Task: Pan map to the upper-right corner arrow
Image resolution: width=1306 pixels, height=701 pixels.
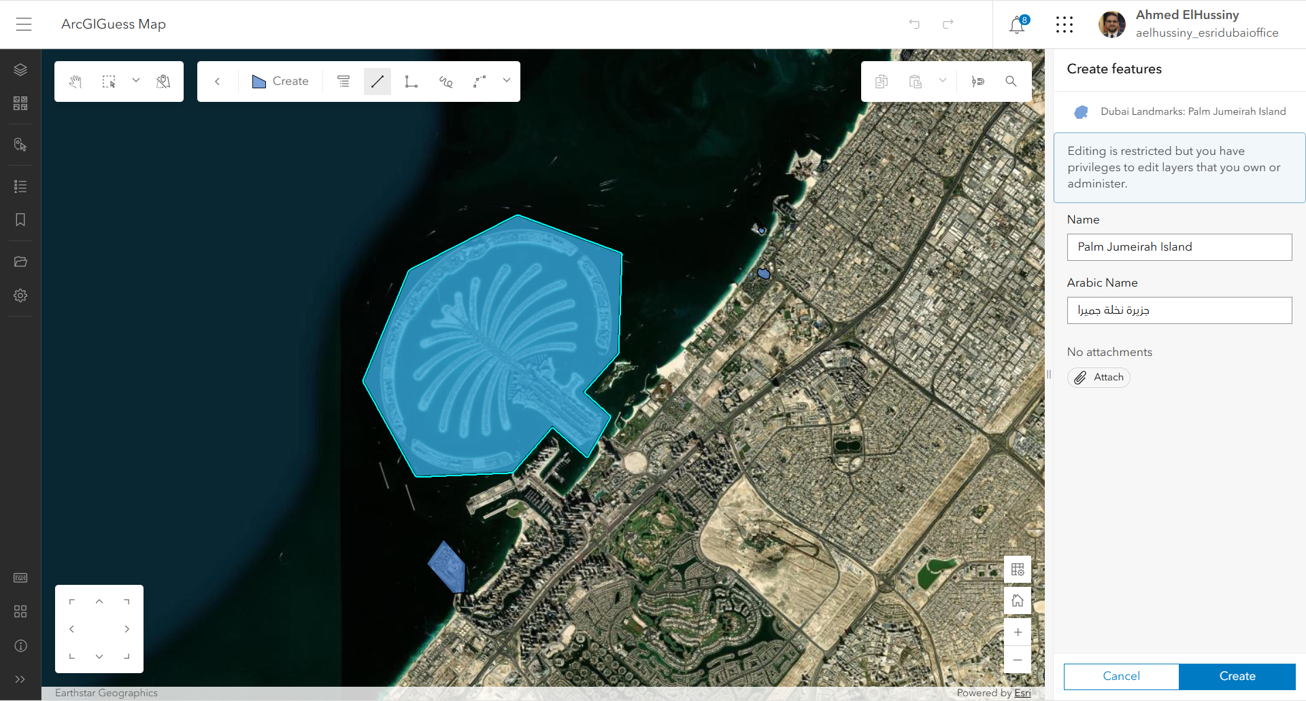Action: pyautogui.click(x=127, y=602)
